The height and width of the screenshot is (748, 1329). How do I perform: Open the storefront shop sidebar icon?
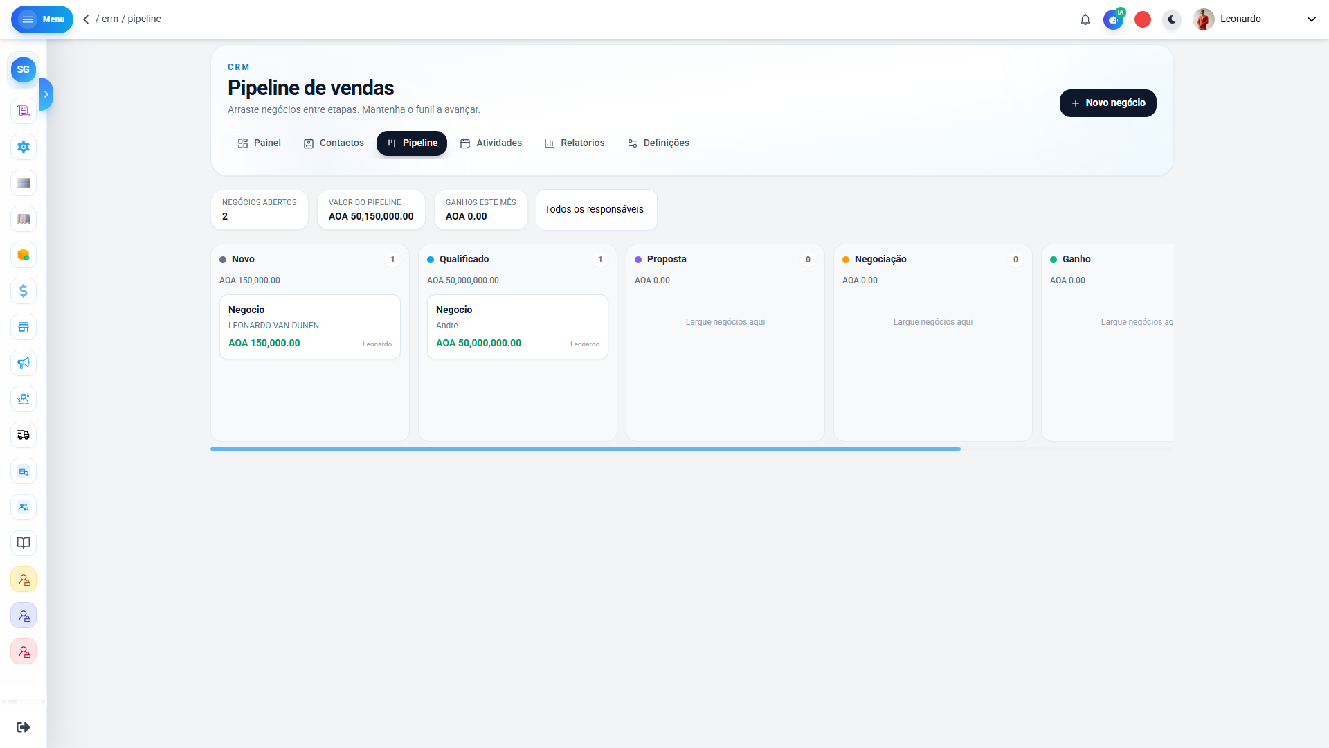pyautogui.click(x=24, y=327)
